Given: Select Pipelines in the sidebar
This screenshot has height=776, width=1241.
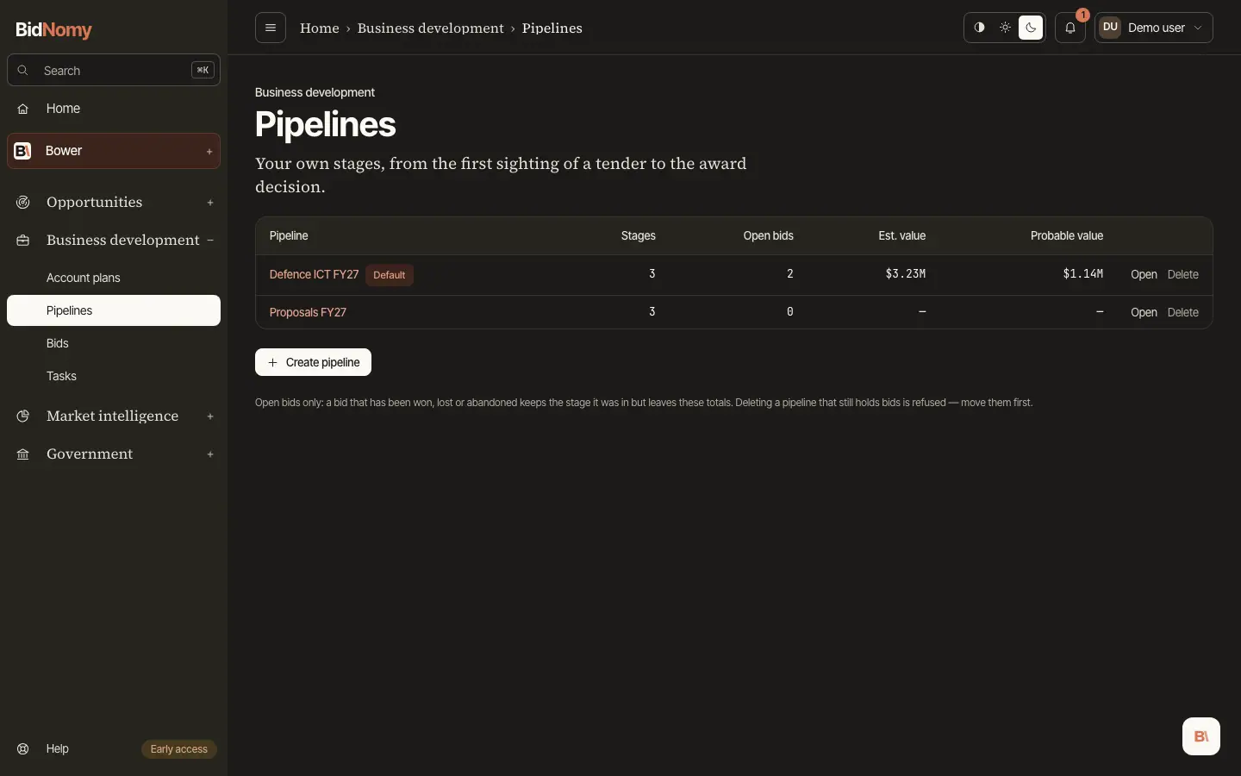Looking at the screenshot, I should tap(114, 310).
